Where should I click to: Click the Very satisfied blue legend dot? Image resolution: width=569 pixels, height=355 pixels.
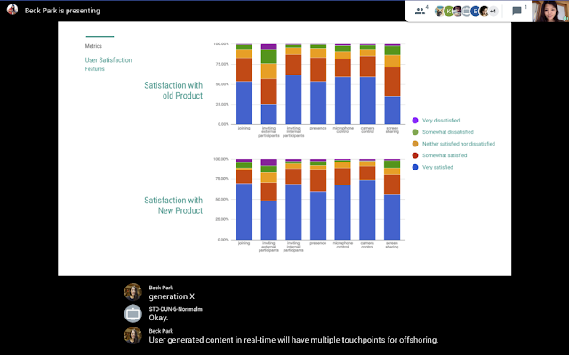tap(415, 166)
